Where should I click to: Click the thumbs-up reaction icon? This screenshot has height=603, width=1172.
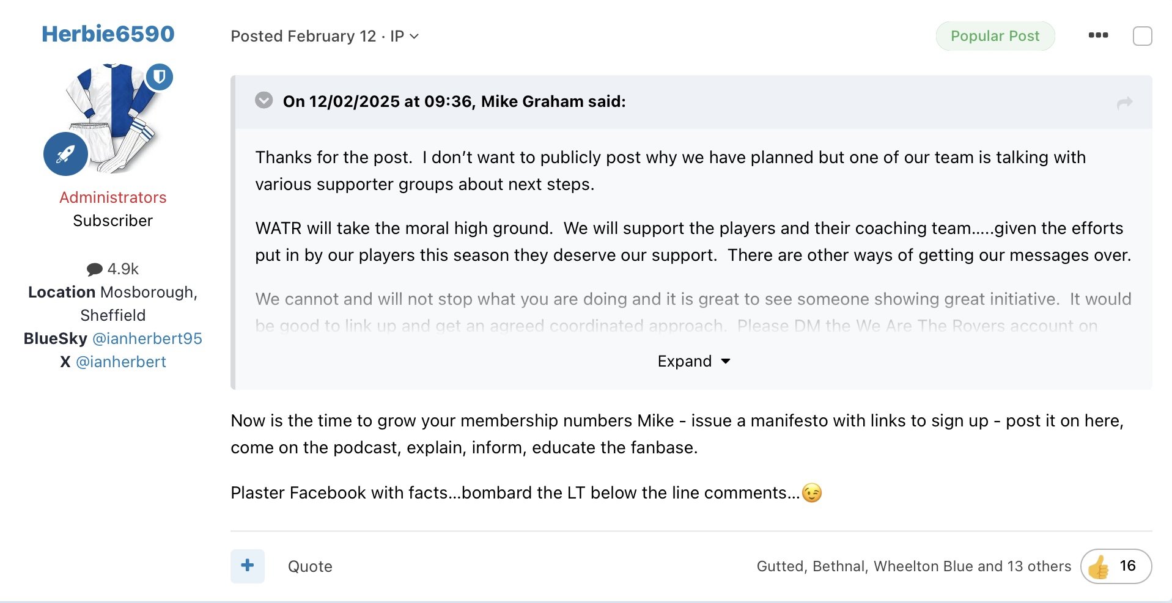click(1099, 566)
